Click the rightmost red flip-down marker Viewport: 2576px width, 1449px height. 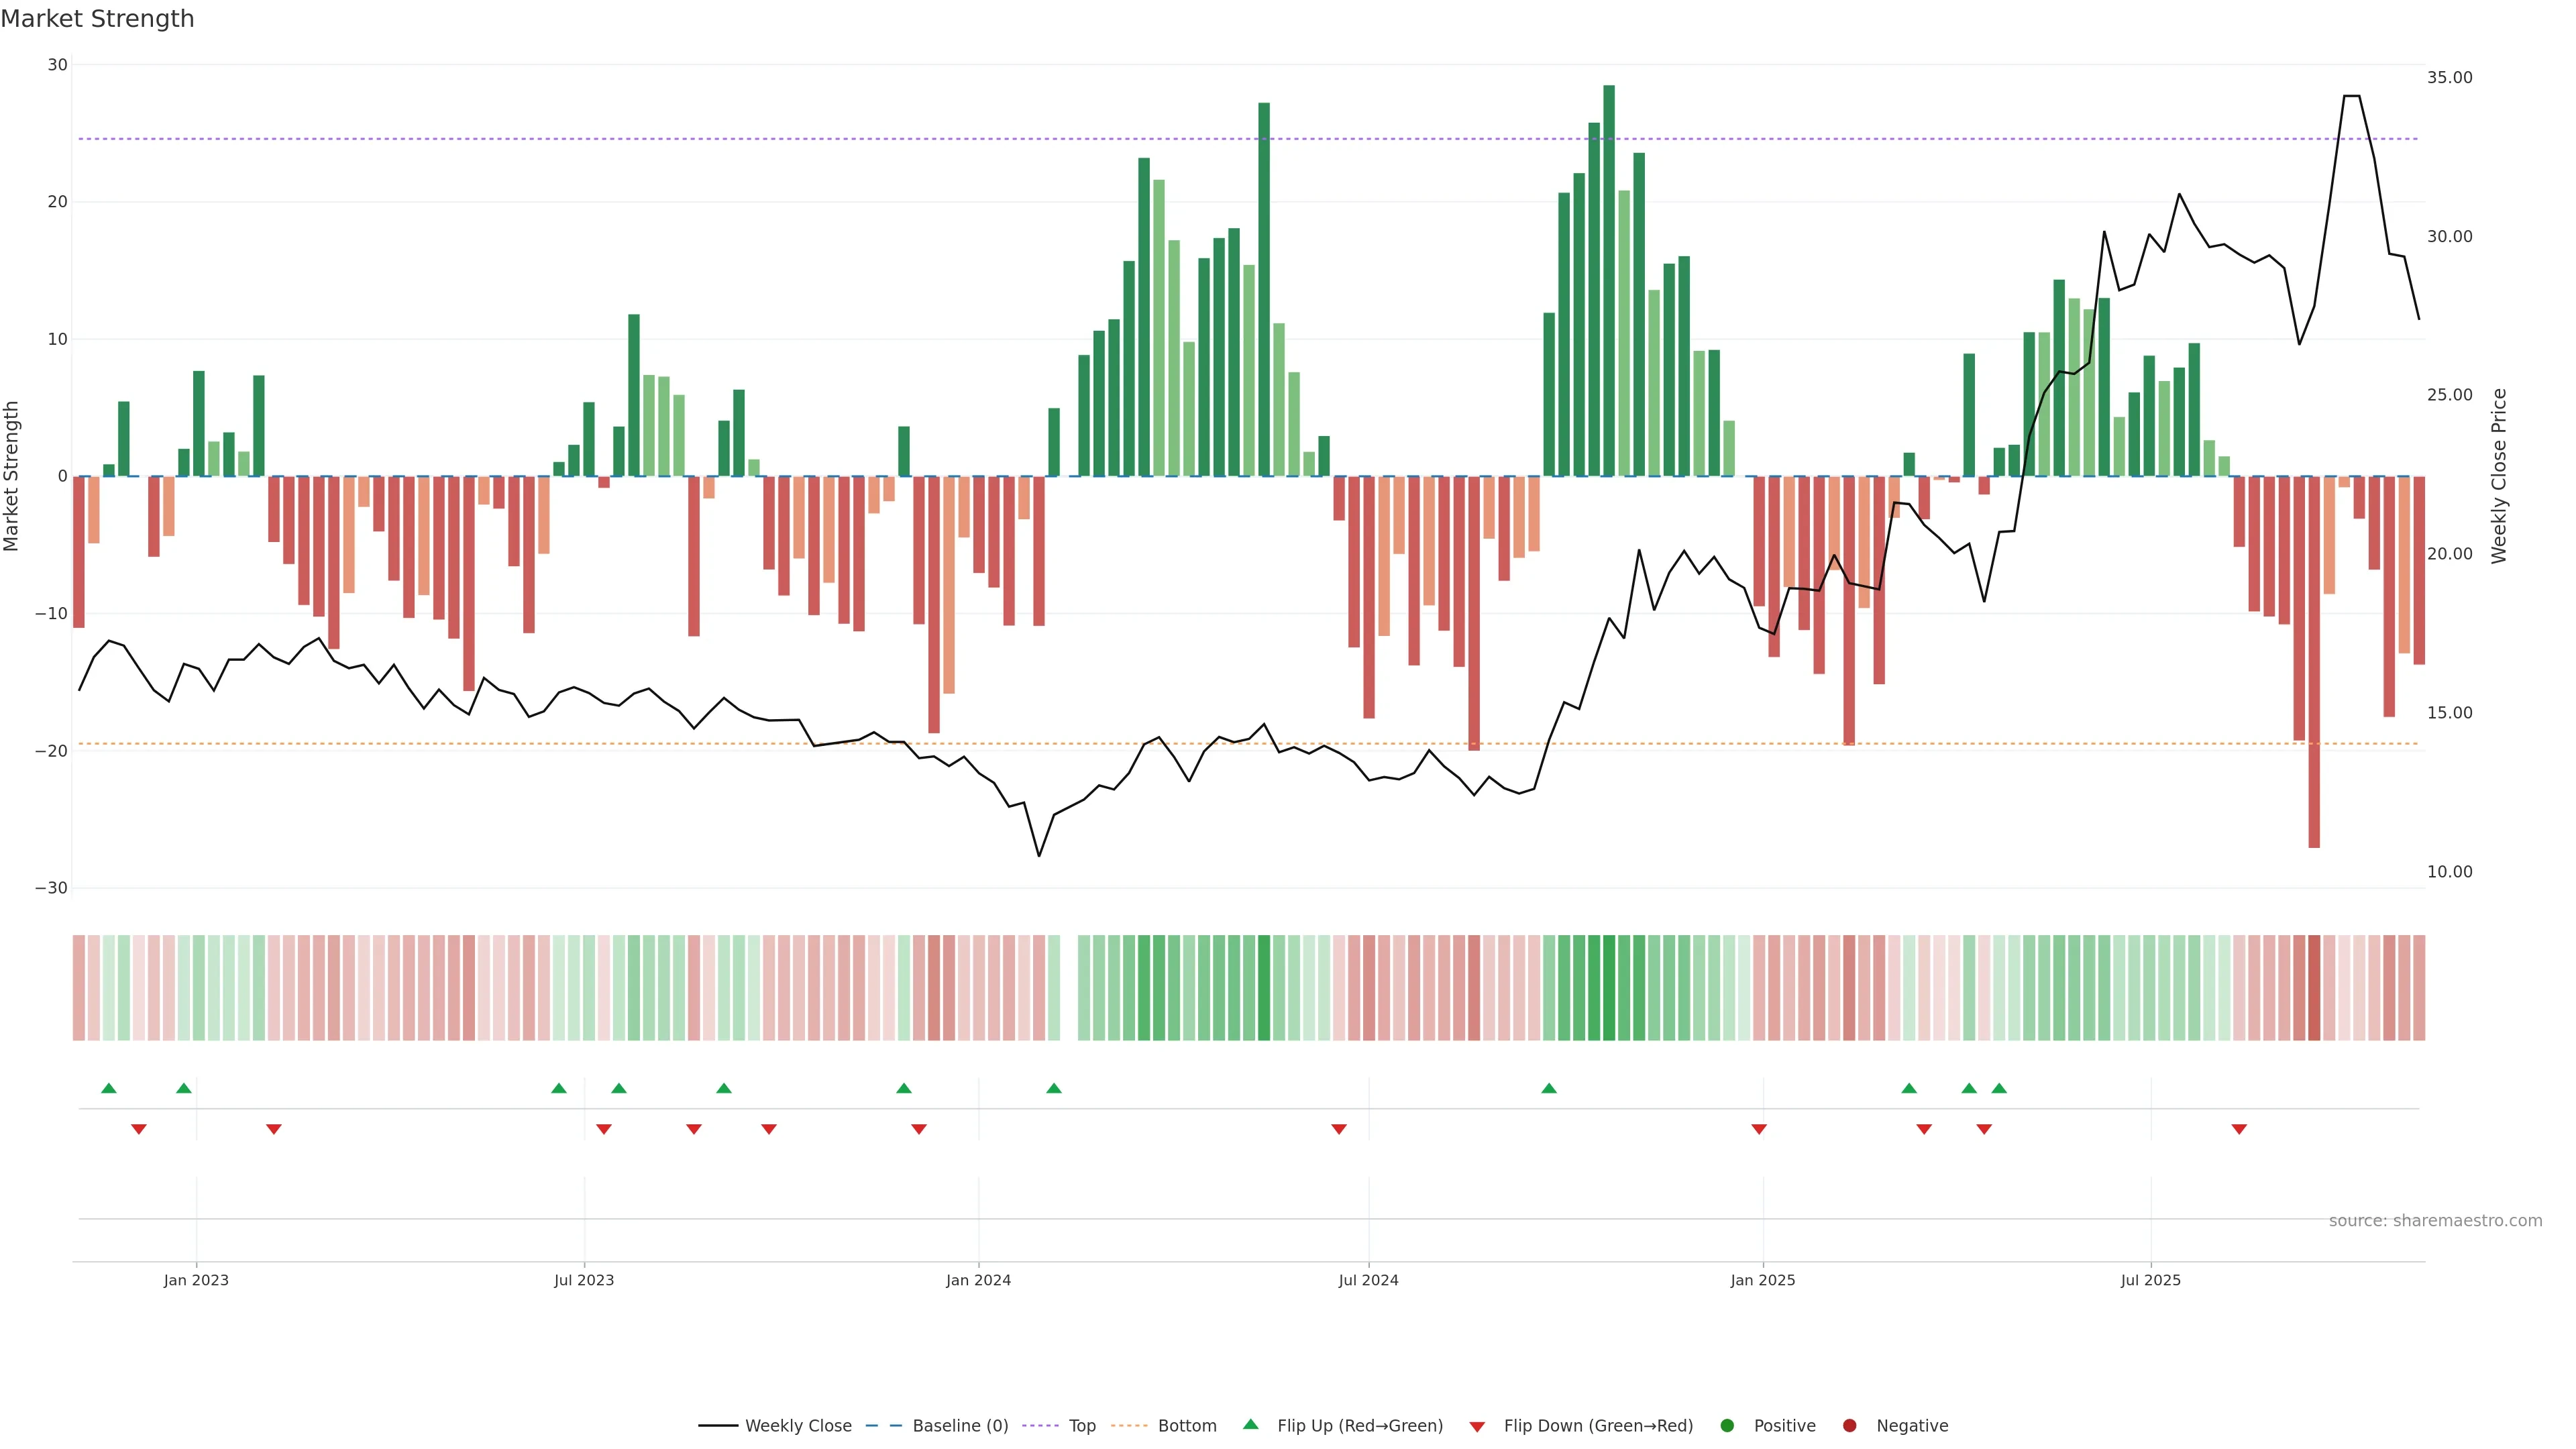click(x=2239, y=1129)
